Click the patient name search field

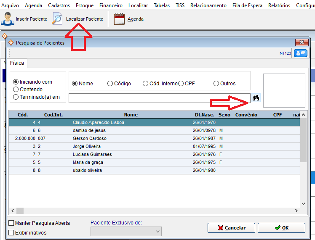(159, 98)
